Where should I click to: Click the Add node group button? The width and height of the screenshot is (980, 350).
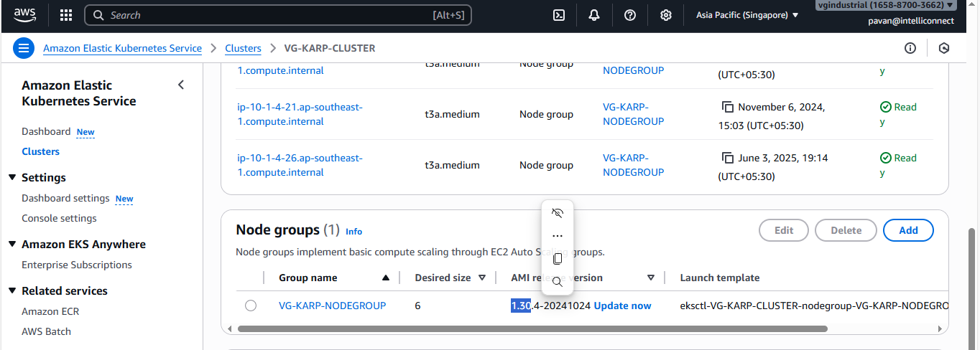pos(908,230)
